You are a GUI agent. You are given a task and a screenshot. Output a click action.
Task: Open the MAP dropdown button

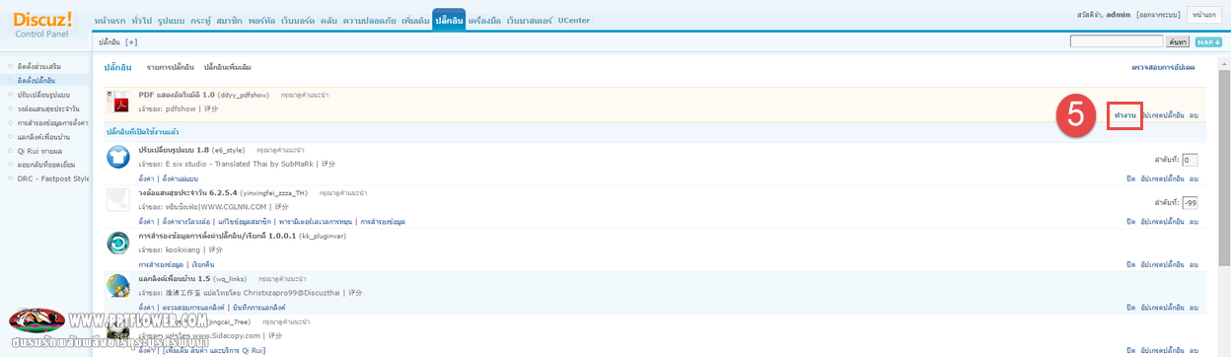tap(1208, 41)
